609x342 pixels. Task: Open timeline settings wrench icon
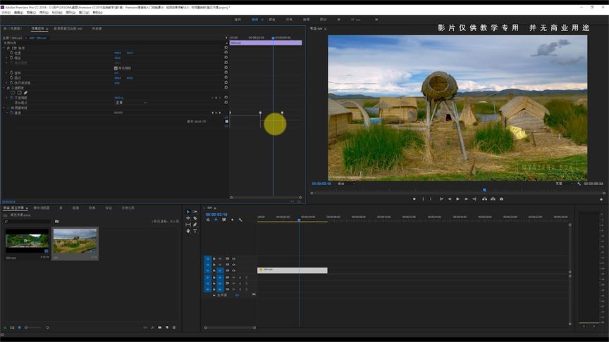[x=240, y=220]
